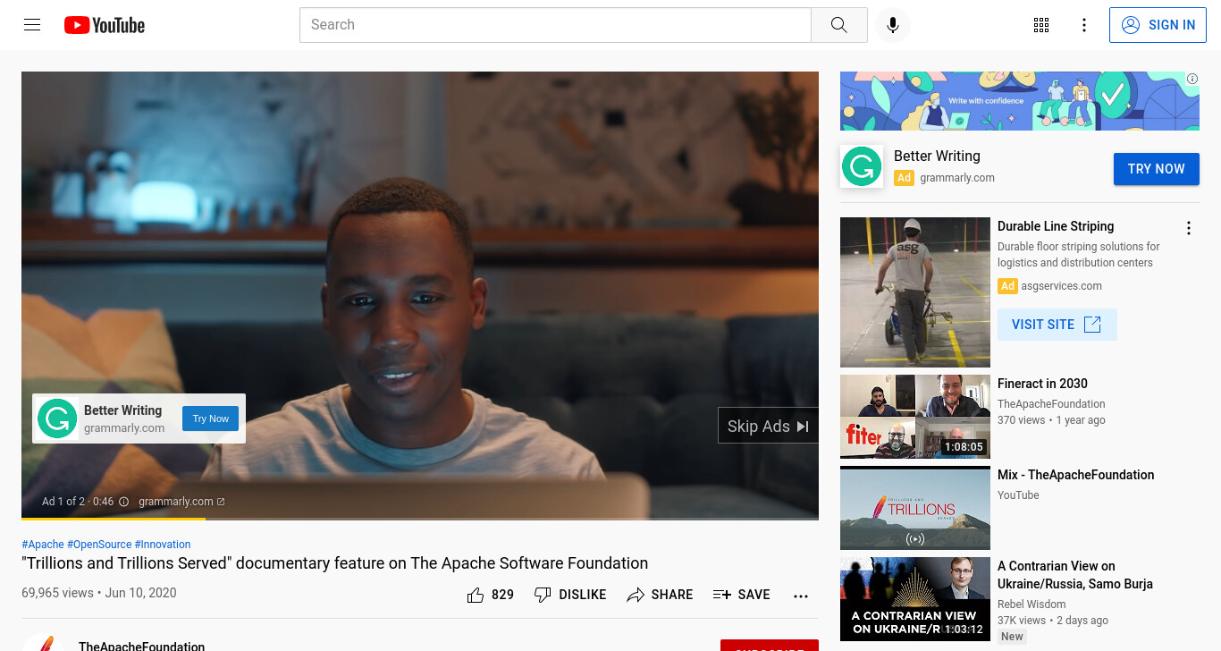Click Try Now on video ad overlay

click(x=210, y=418)
